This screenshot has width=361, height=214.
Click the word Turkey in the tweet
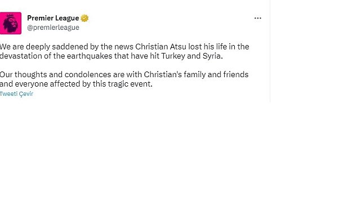(x=173, y=56)
